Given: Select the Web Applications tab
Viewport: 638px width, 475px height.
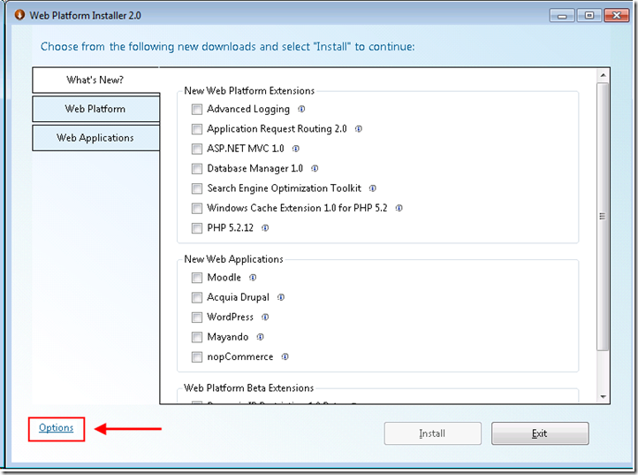Looking at the screenshot, I should click(x=95, y=138).
